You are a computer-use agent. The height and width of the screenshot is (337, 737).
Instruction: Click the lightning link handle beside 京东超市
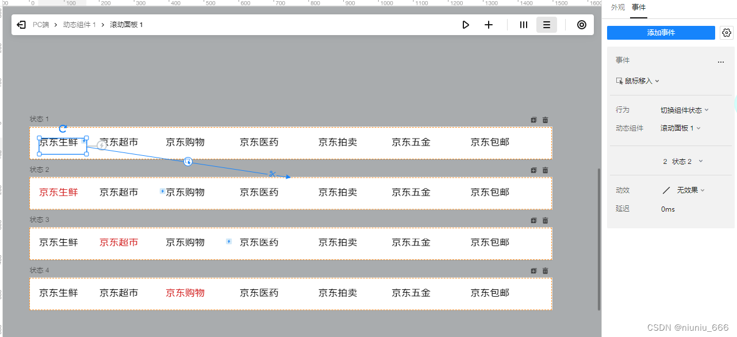[102, 145]
